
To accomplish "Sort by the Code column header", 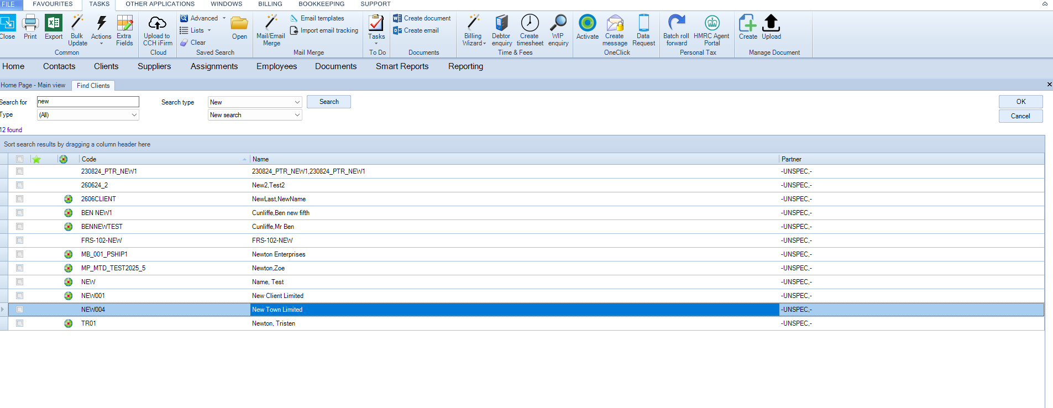I will [x=164, y=159].
